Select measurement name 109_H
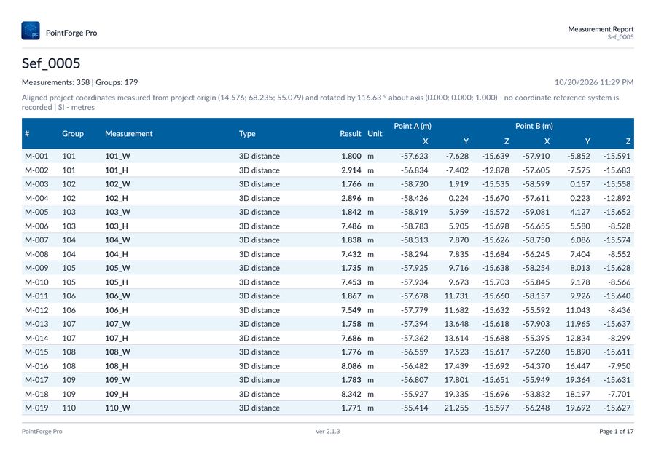This screenshot has width=656, height=463. pyautogui.click(x=117, y=395)
